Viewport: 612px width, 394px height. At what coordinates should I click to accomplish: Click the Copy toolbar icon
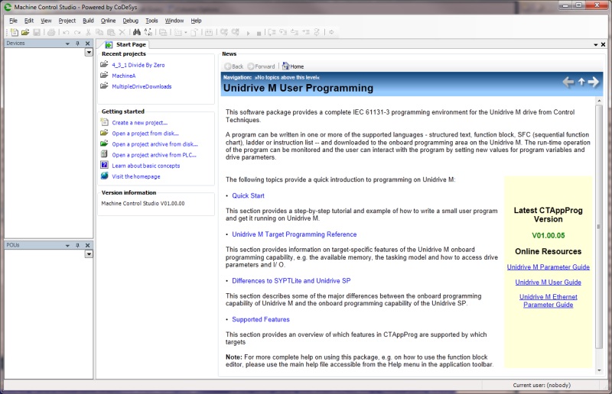pos(99,32)
